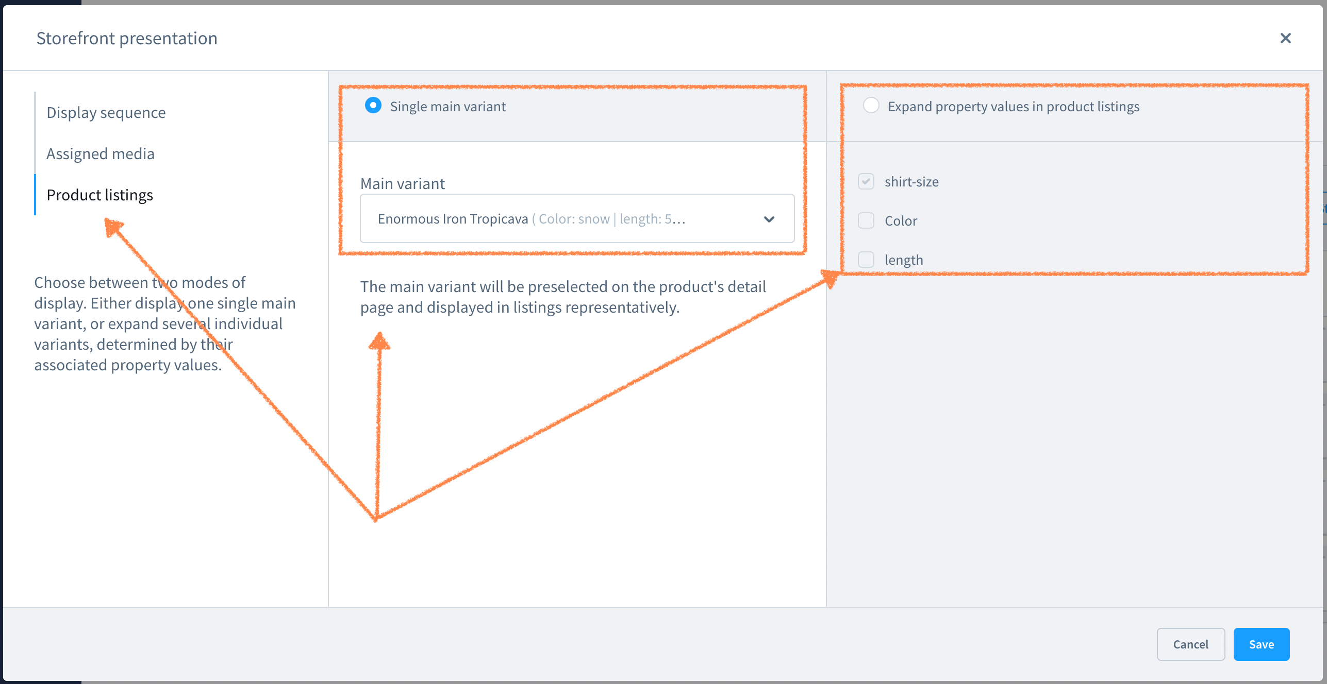Toggle the shirt-size checkbox
Image resolution: width=1327 pixels, height=684 pixels.
coord(866,181)
